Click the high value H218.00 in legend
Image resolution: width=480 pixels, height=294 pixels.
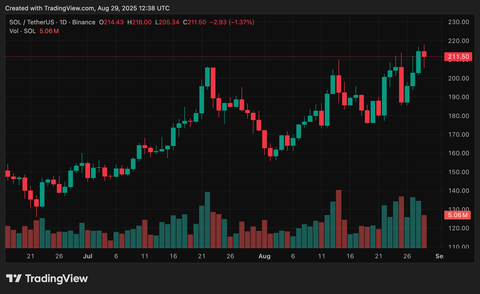pos(139,22)
